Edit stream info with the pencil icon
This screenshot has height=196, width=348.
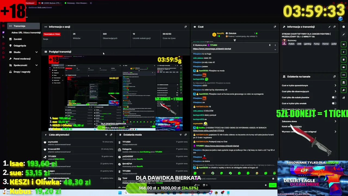click(330, 27)
